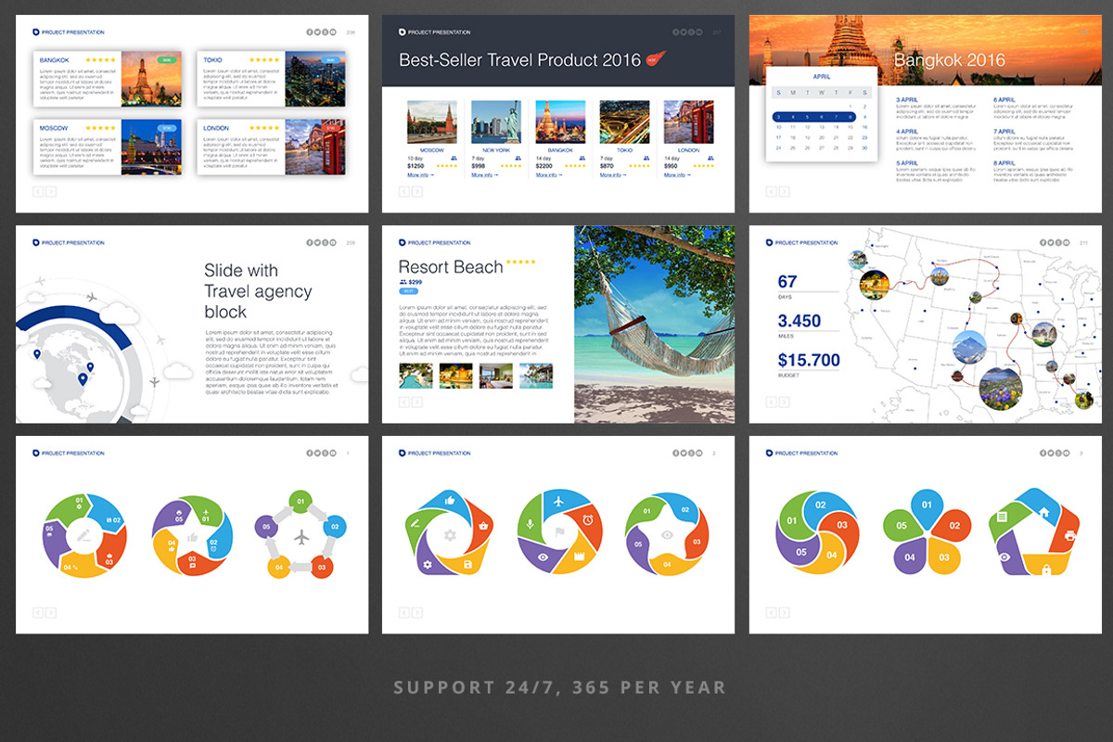This screenshot has height=742, width=1113.
Task: Click the 67 days figure
Action: tap(787, 282)
